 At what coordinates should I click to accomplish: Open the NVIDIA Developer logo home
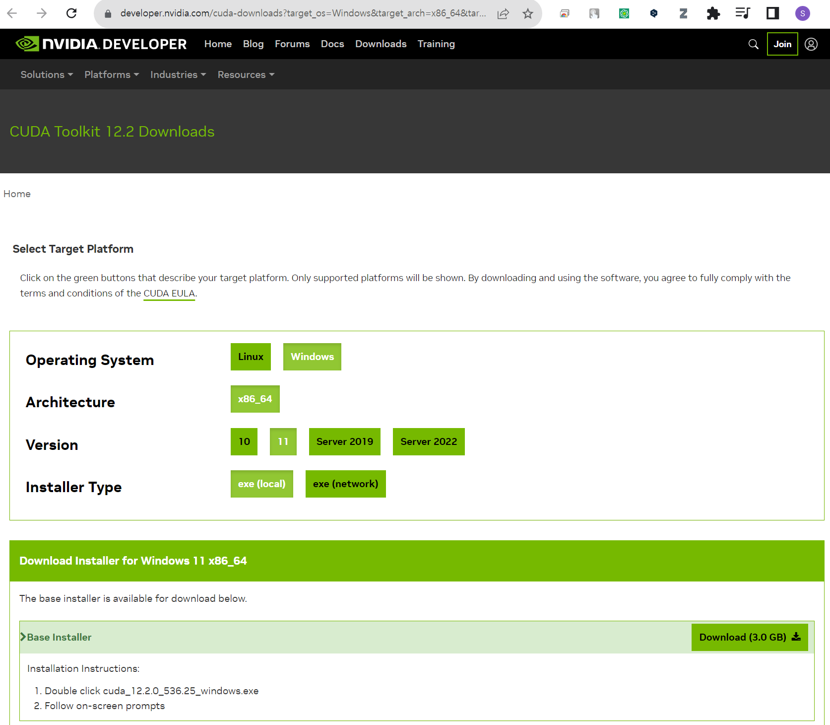(101, 44)
